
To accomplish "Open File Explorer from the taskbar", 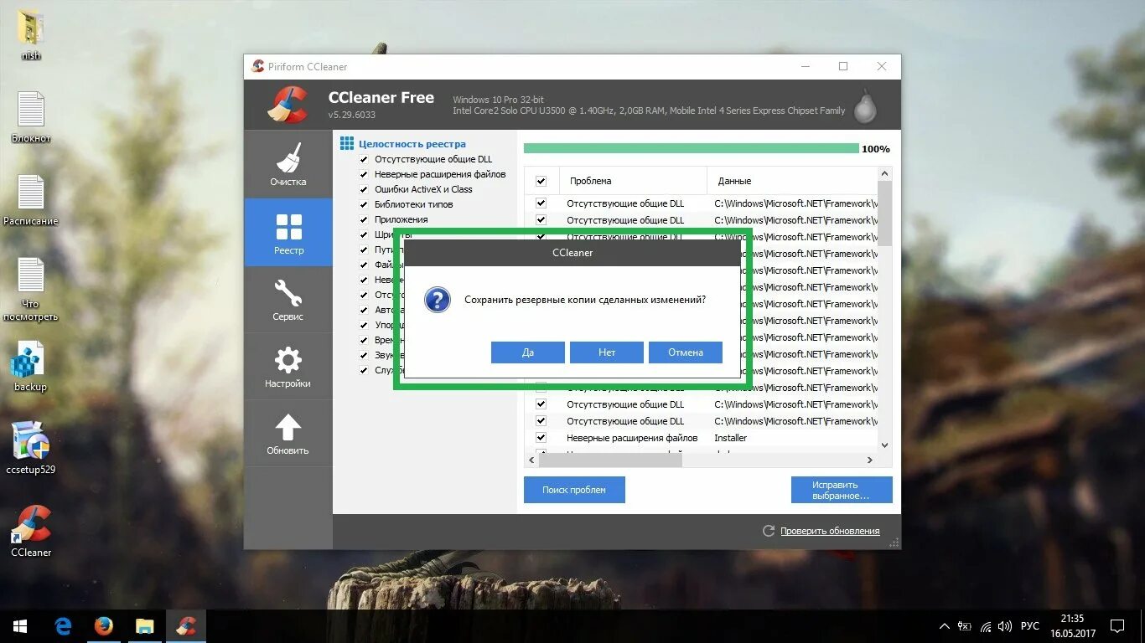I will point(145,626).
